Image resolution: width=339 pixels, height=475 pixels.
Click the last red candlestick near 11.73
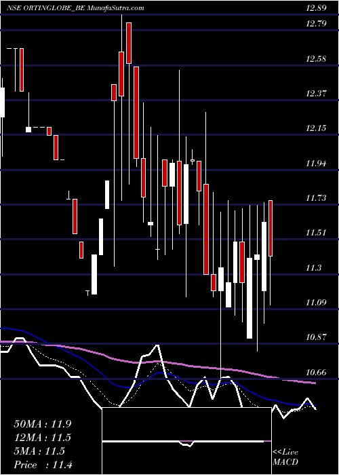click(271, 228)
